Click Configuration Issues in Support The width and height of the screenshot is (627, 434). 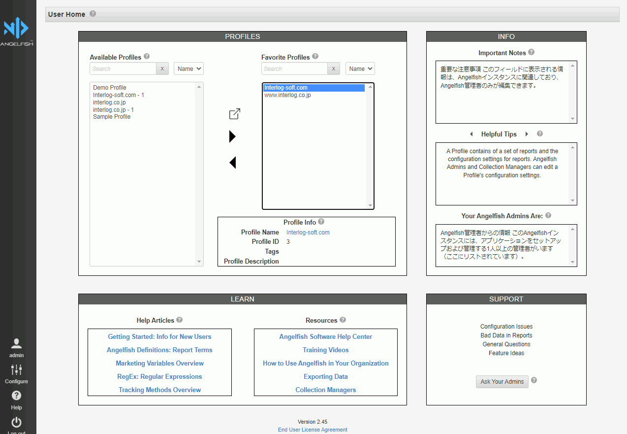[x=506, y=327]
